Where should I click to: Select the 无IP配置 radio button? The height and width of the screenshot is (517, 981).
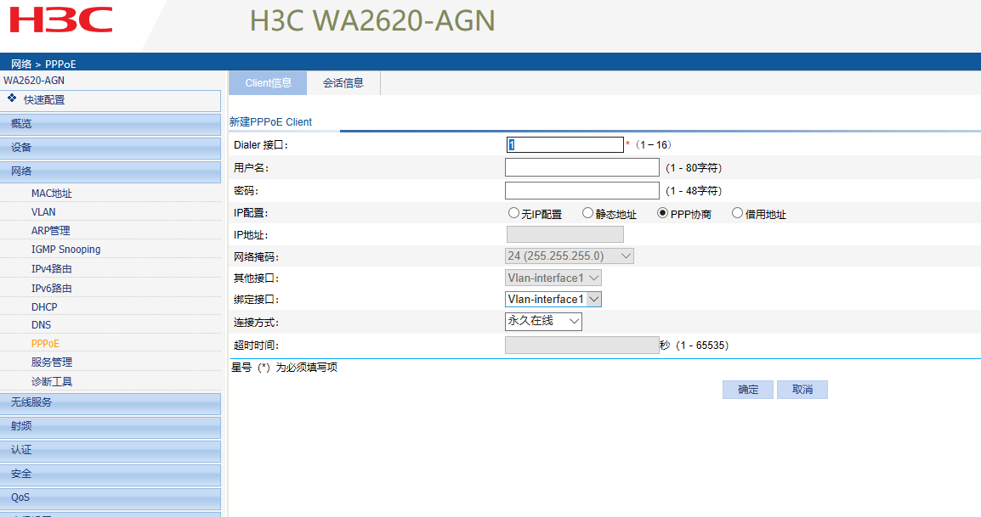click(513, 213)
